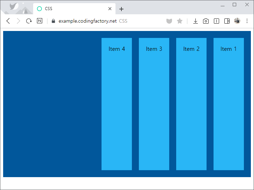Open the downloads icon

(195, 21)
